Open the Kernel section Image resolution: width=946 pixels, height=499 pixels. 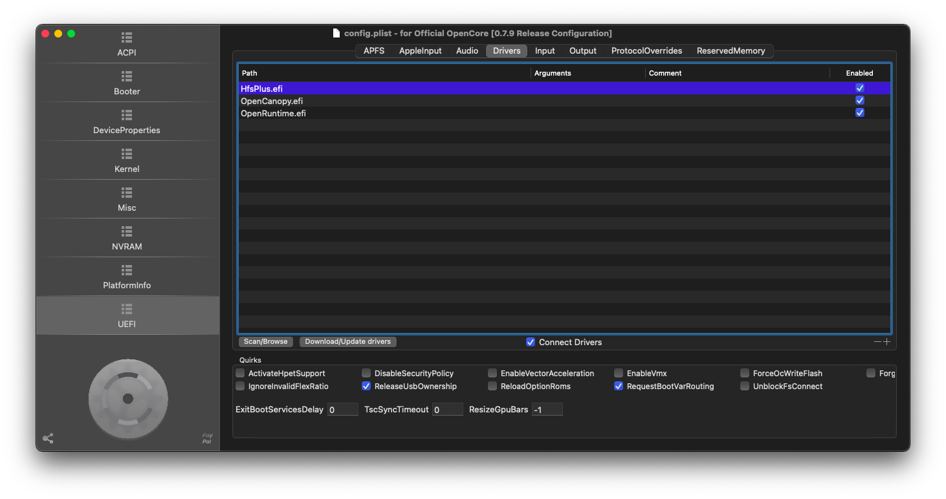127,160
